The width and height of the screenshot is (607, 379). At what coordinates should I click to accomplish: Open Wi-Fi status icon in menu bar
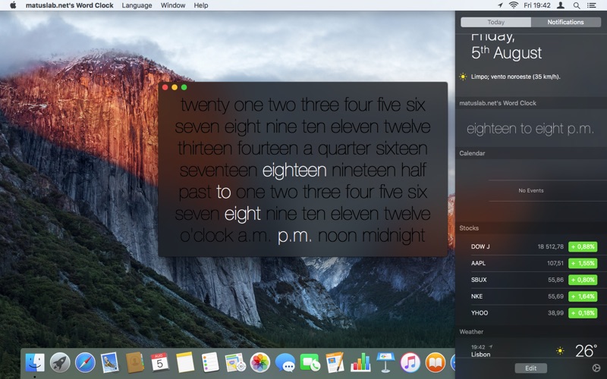tap(514, 5)
